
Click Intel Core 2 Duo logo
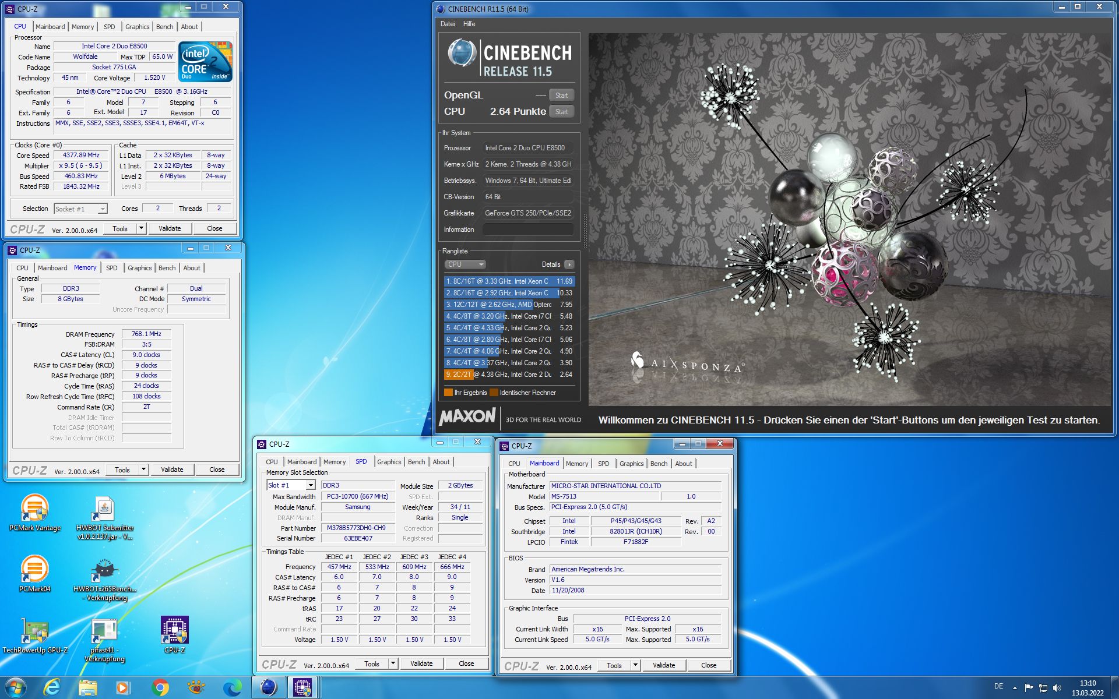(x=205, y=61)
